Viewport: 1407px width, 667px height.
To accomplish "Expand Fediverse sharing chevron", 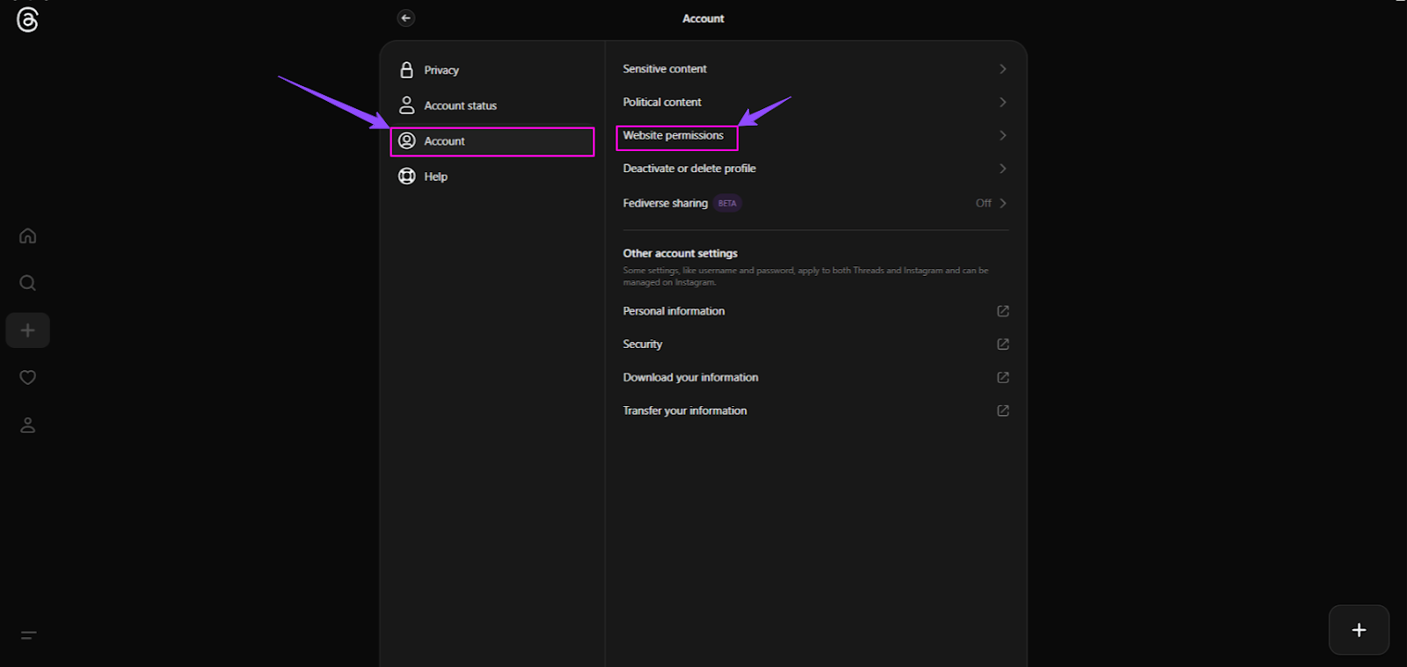I will pyautogui.click(x=1002, y=203).
